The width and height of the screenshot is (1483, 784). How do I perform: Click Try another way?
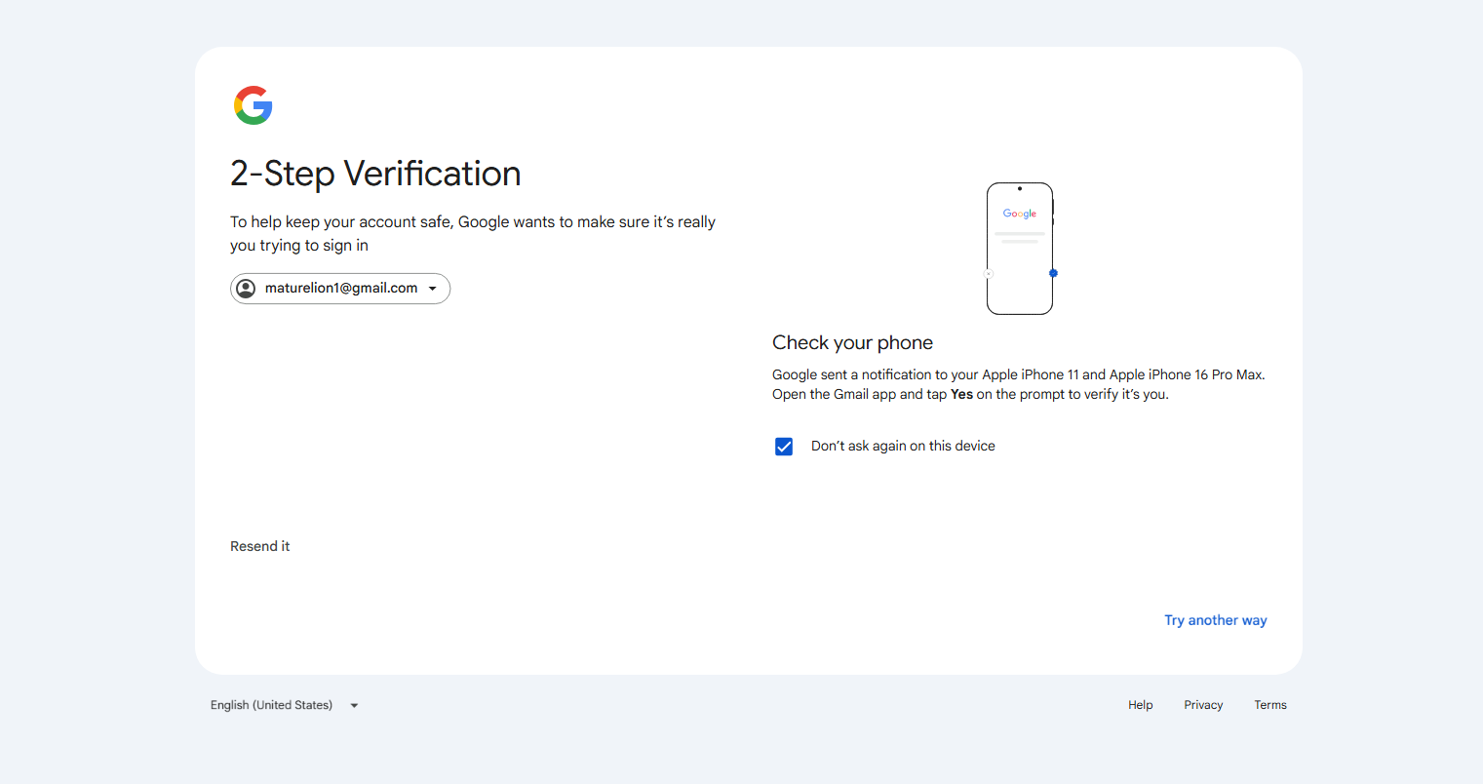1216,620
